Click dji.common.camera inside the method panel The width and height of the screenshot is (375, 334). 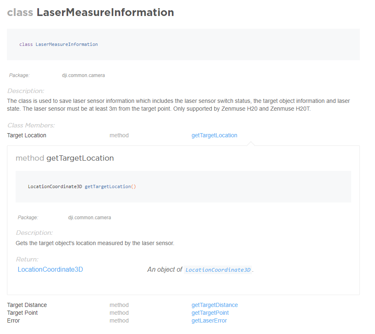tap(89, 218)
